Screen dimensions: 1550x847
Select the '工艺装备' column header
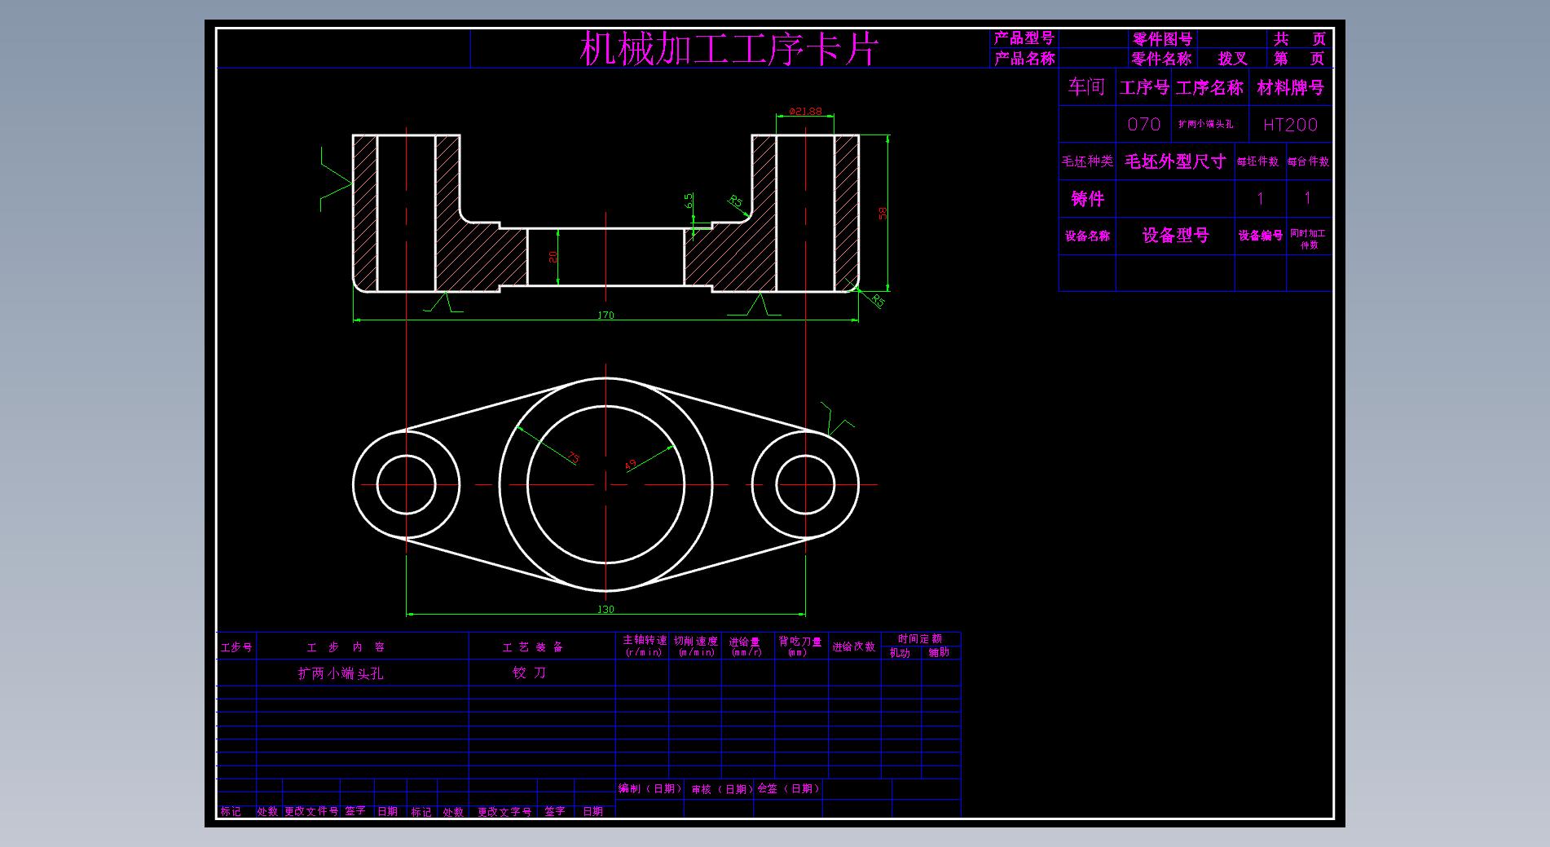533,647
